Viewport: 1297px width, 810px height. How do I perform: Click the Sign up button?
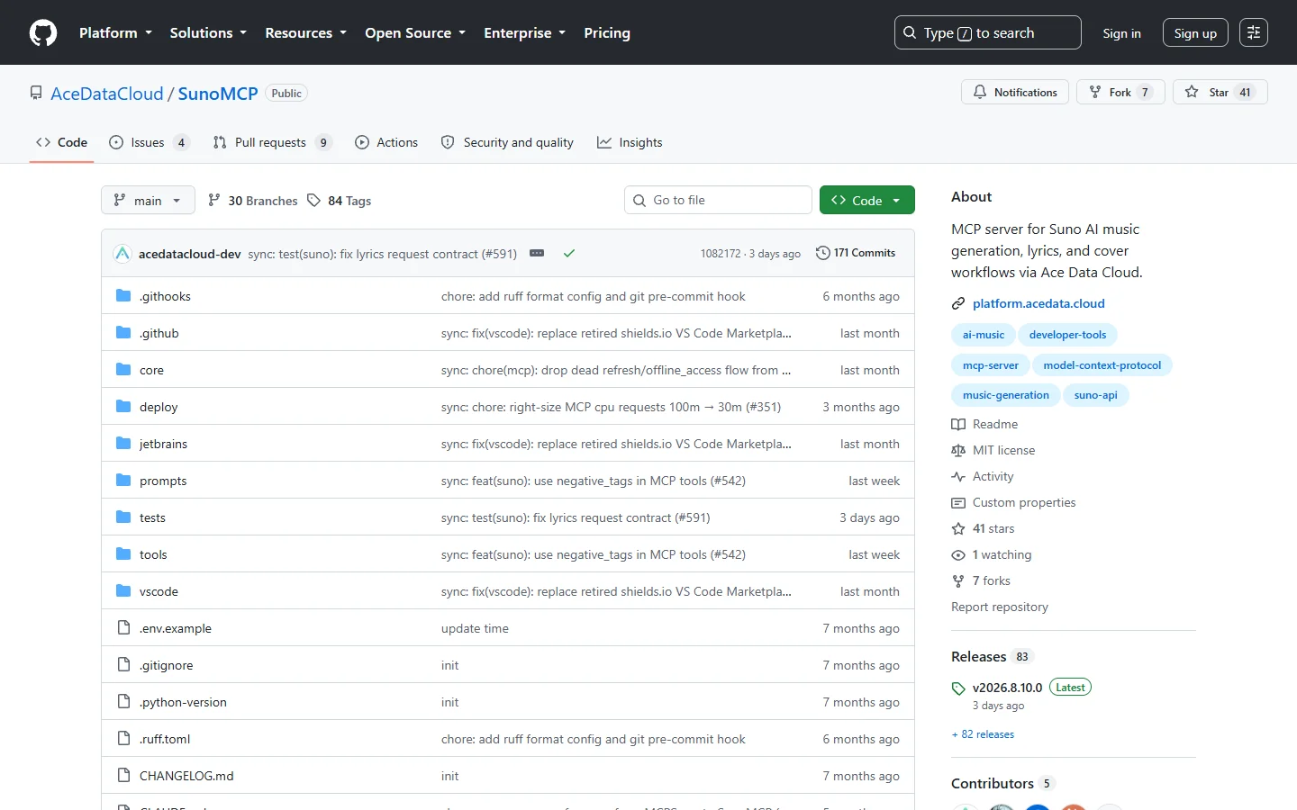click(1195, 33)
